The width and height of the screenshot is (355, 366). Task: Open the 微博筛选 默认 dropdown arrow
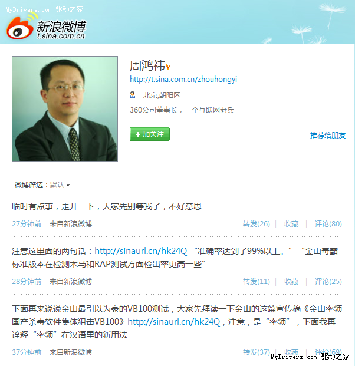pyautogui.click(x=68, y=185)
